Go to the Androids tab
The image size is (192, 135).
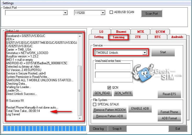[x=177, y=37]
